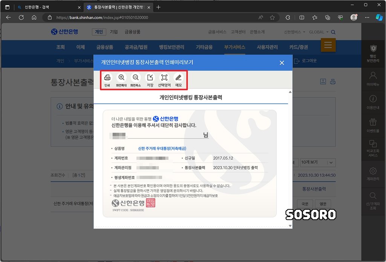
Task: Expand the 신한멤버스 dropdown
Action: pyautogui.click(x=294, y=32)
